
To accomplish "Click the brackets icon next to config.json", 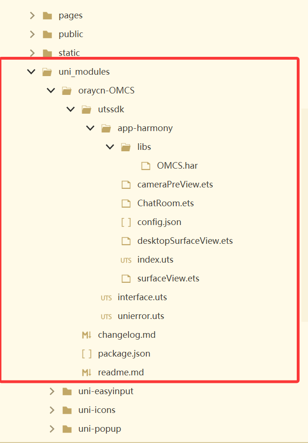I will click(126, 222).
